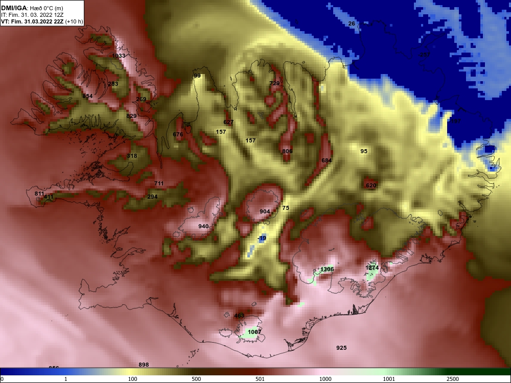The image size is (511, 383).
Task: Click the offshore value 925
Action: 341,348
